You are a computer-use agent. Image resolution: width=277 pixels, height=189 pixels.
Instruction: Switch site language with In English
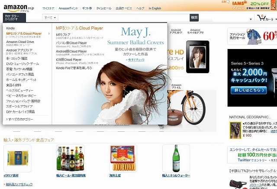click(x=155, y=8)
